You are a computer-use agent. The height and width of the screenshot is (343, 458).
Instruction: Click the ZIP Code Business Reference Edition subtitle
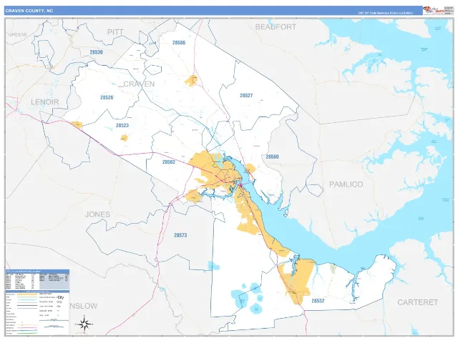coord(386,13)
